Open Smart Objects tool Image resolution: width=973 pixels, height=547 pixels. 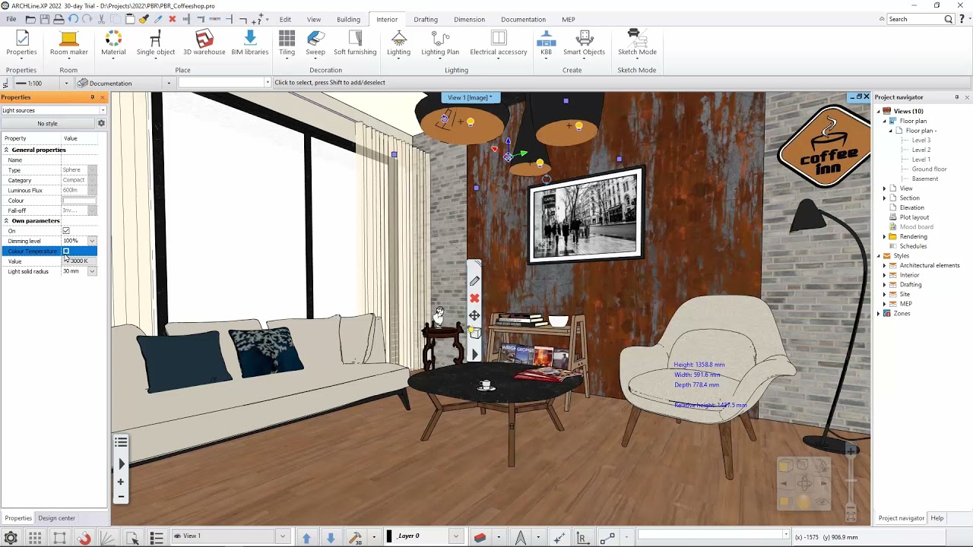(x=584, y=43)
